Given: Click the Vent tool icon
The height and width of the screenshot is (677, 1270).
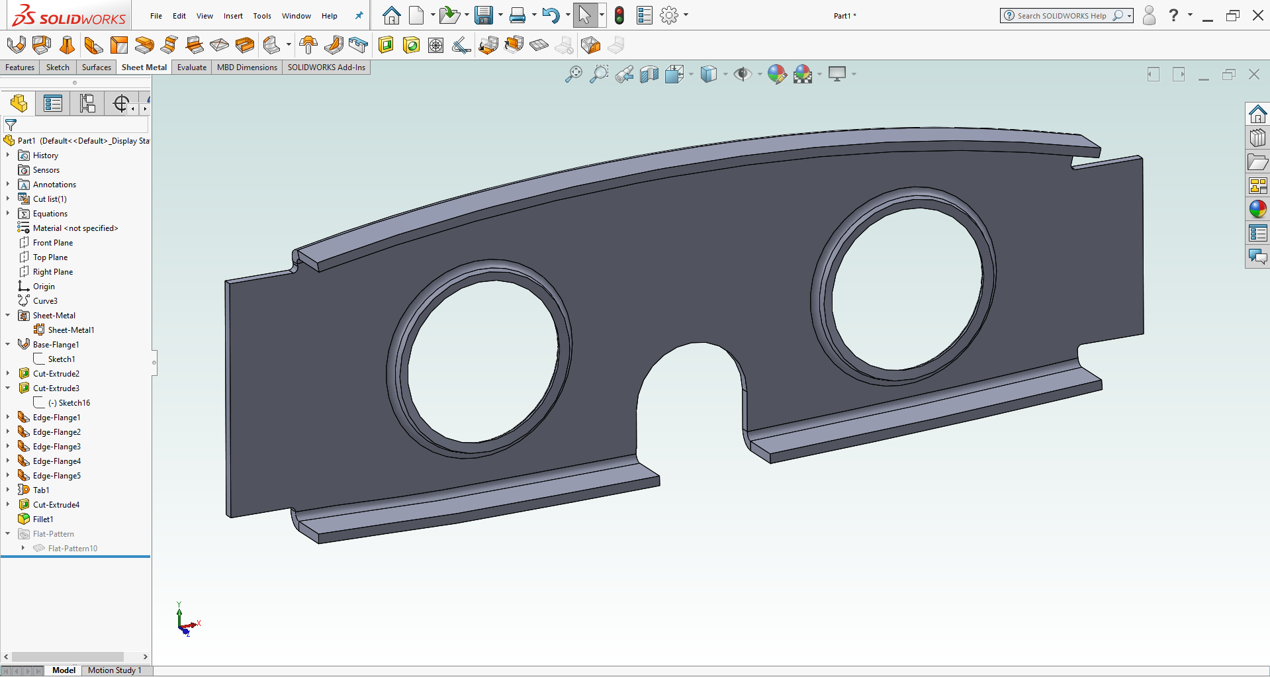Looking at the screenshot, I should (x=436, y=45).
